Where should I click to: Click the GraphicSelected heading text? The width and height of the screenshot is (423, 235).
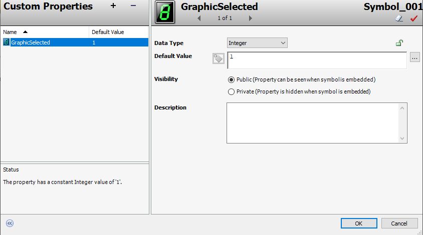[x=220, y=6]
